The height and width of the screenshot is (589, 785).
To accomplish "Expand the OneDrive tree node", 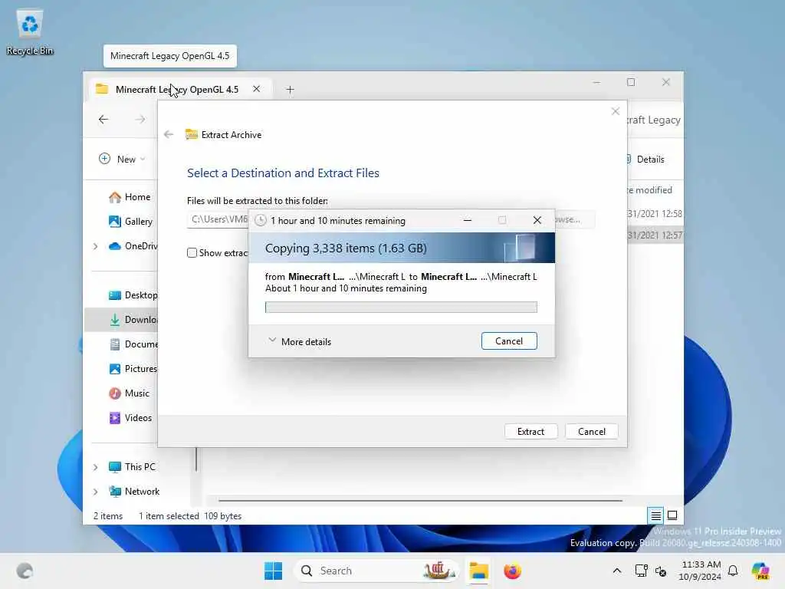I will [x=95, y=246].
